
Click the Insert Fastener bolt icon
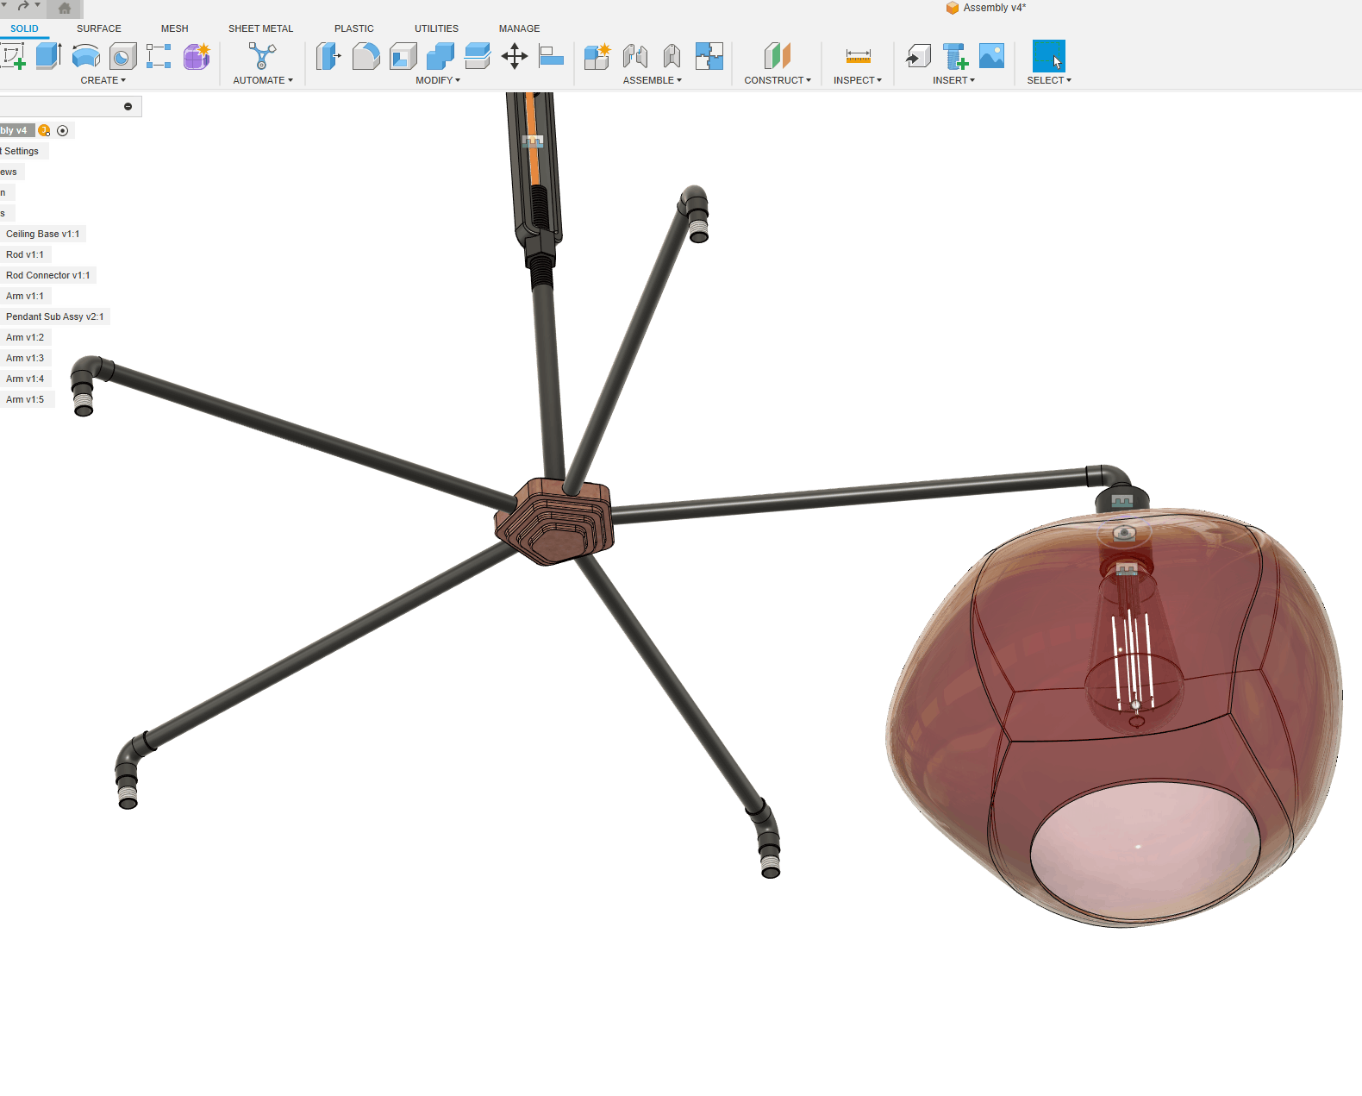point(955,57)
